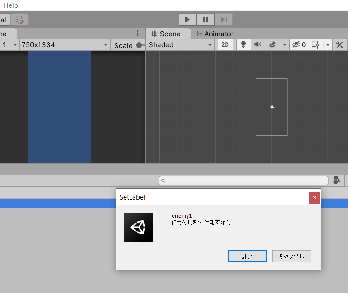Adjust the Scale slider in Game view
Viewport: 348px width, 293px height.
pyautogui.click(x=139, y=45)
